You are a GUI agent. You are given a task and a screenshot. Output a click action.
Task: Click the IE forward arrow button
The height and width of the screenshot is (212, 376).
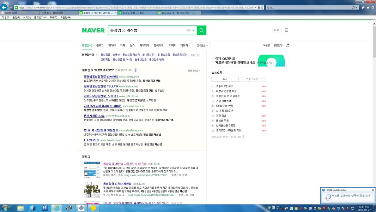click(x=11, y=7)
